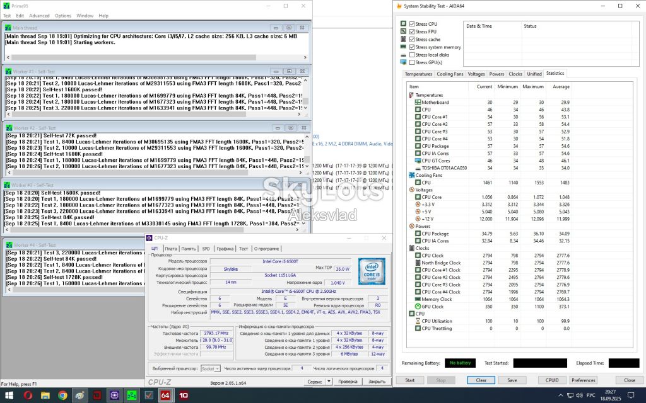646x403 pixels.
Task: Toggle the Stress system memory checkbox
Action: pos(412,47)
